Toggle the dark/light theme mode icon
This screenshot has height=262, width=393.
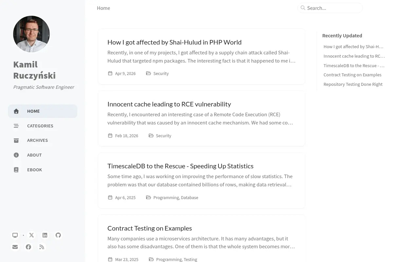[x=15, y=235]
